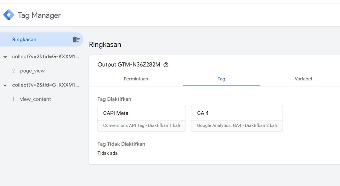Open the GA 4 tag card
Viewport: 340px width, 186px height.
(x=237, y=119)
